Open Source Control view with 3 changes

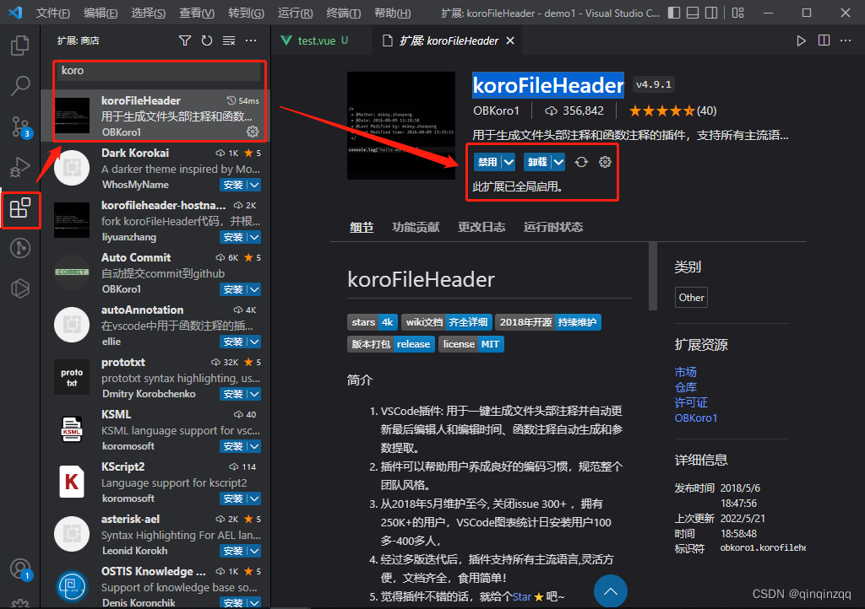point(20,127)
